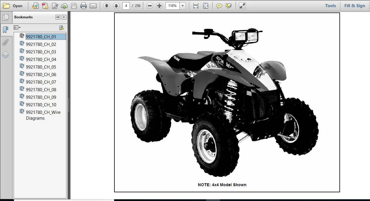Click the fit one full page icon

206,6
